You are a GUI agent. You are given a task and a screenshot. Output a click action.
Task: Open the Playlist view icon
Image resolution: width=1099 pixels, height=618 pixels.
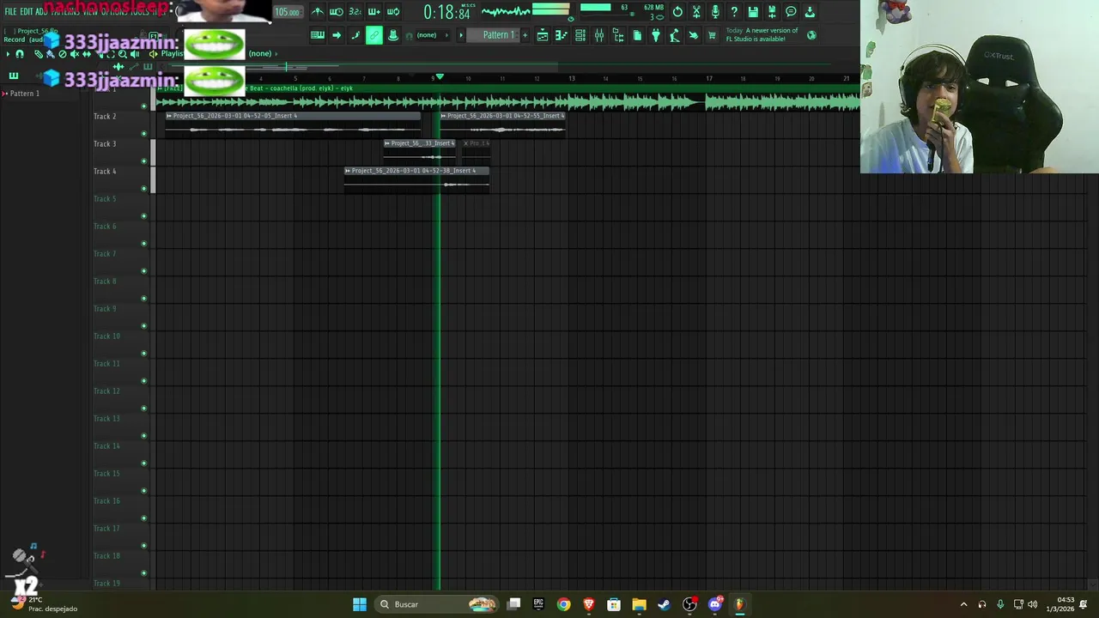click(x=543, y=35)
